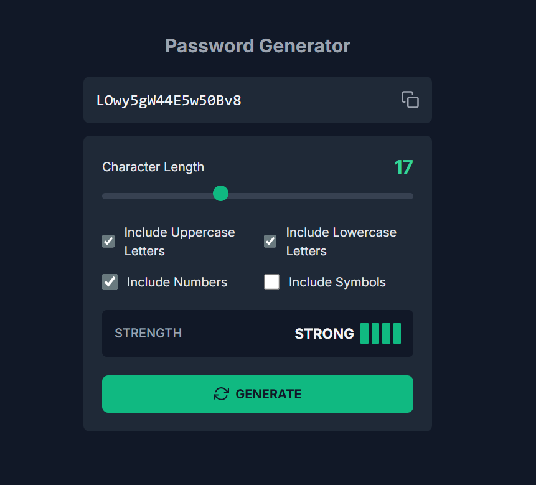Select the Include Uppercase Letters label
This screenshot has width=536, height=485.
coord(179,241)
